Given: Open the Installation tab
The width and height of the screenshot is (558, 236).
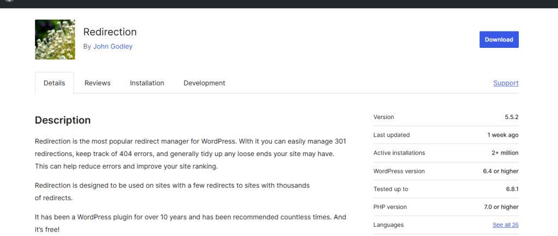Looking at the screenshot, I should click(147, 83).
